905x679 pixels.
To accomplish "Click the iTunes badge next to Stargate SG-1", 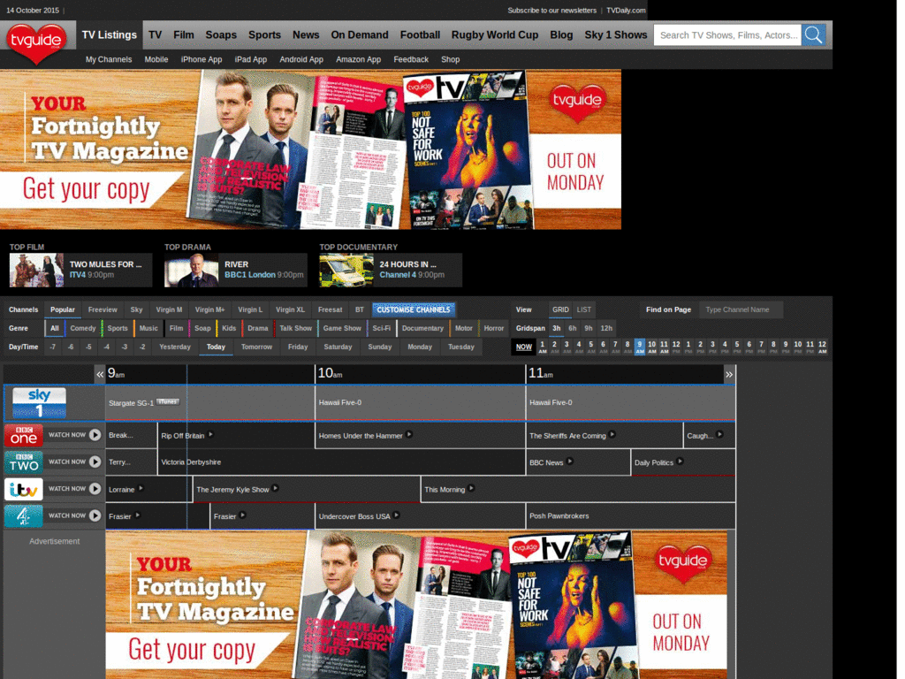I will (x=168, y=401).
